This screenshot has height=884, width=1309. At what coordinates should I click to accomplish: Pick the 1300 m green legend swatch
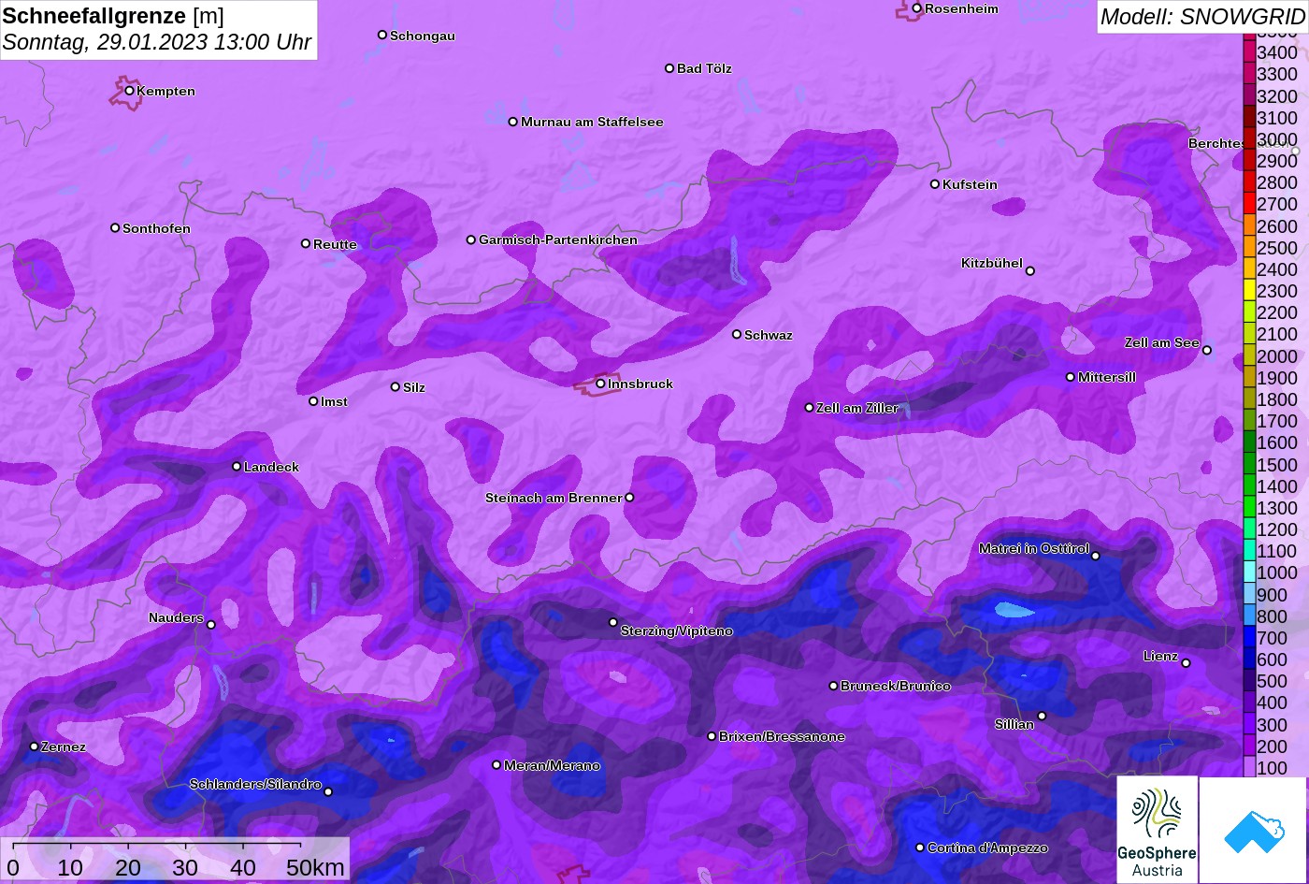[x=1248, y=507]
